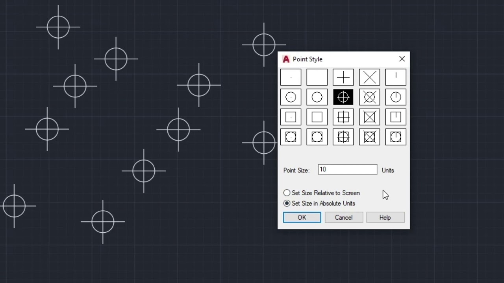Click the "Units" label

coord(388,171)
